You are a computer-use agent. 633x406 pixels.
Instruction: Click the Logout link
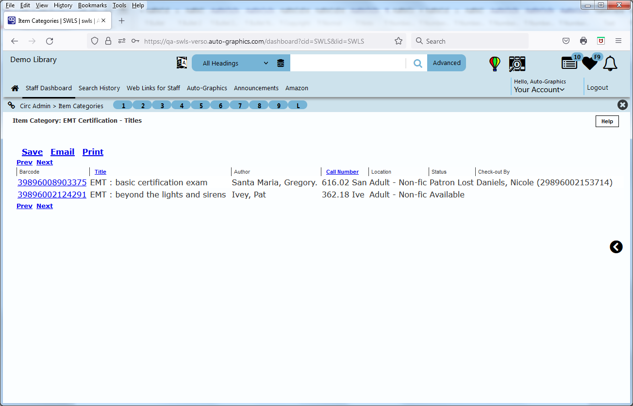[x=598, y=88]
